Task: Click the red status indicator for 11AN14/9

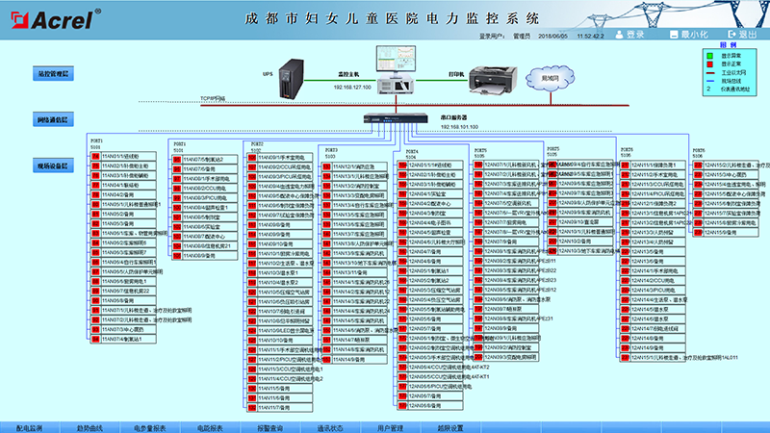Action: pyautogui.click(x=326, y=359)
